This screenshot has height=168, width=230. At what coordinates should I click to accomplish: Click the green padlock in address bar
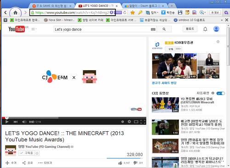tap(33, 12)
